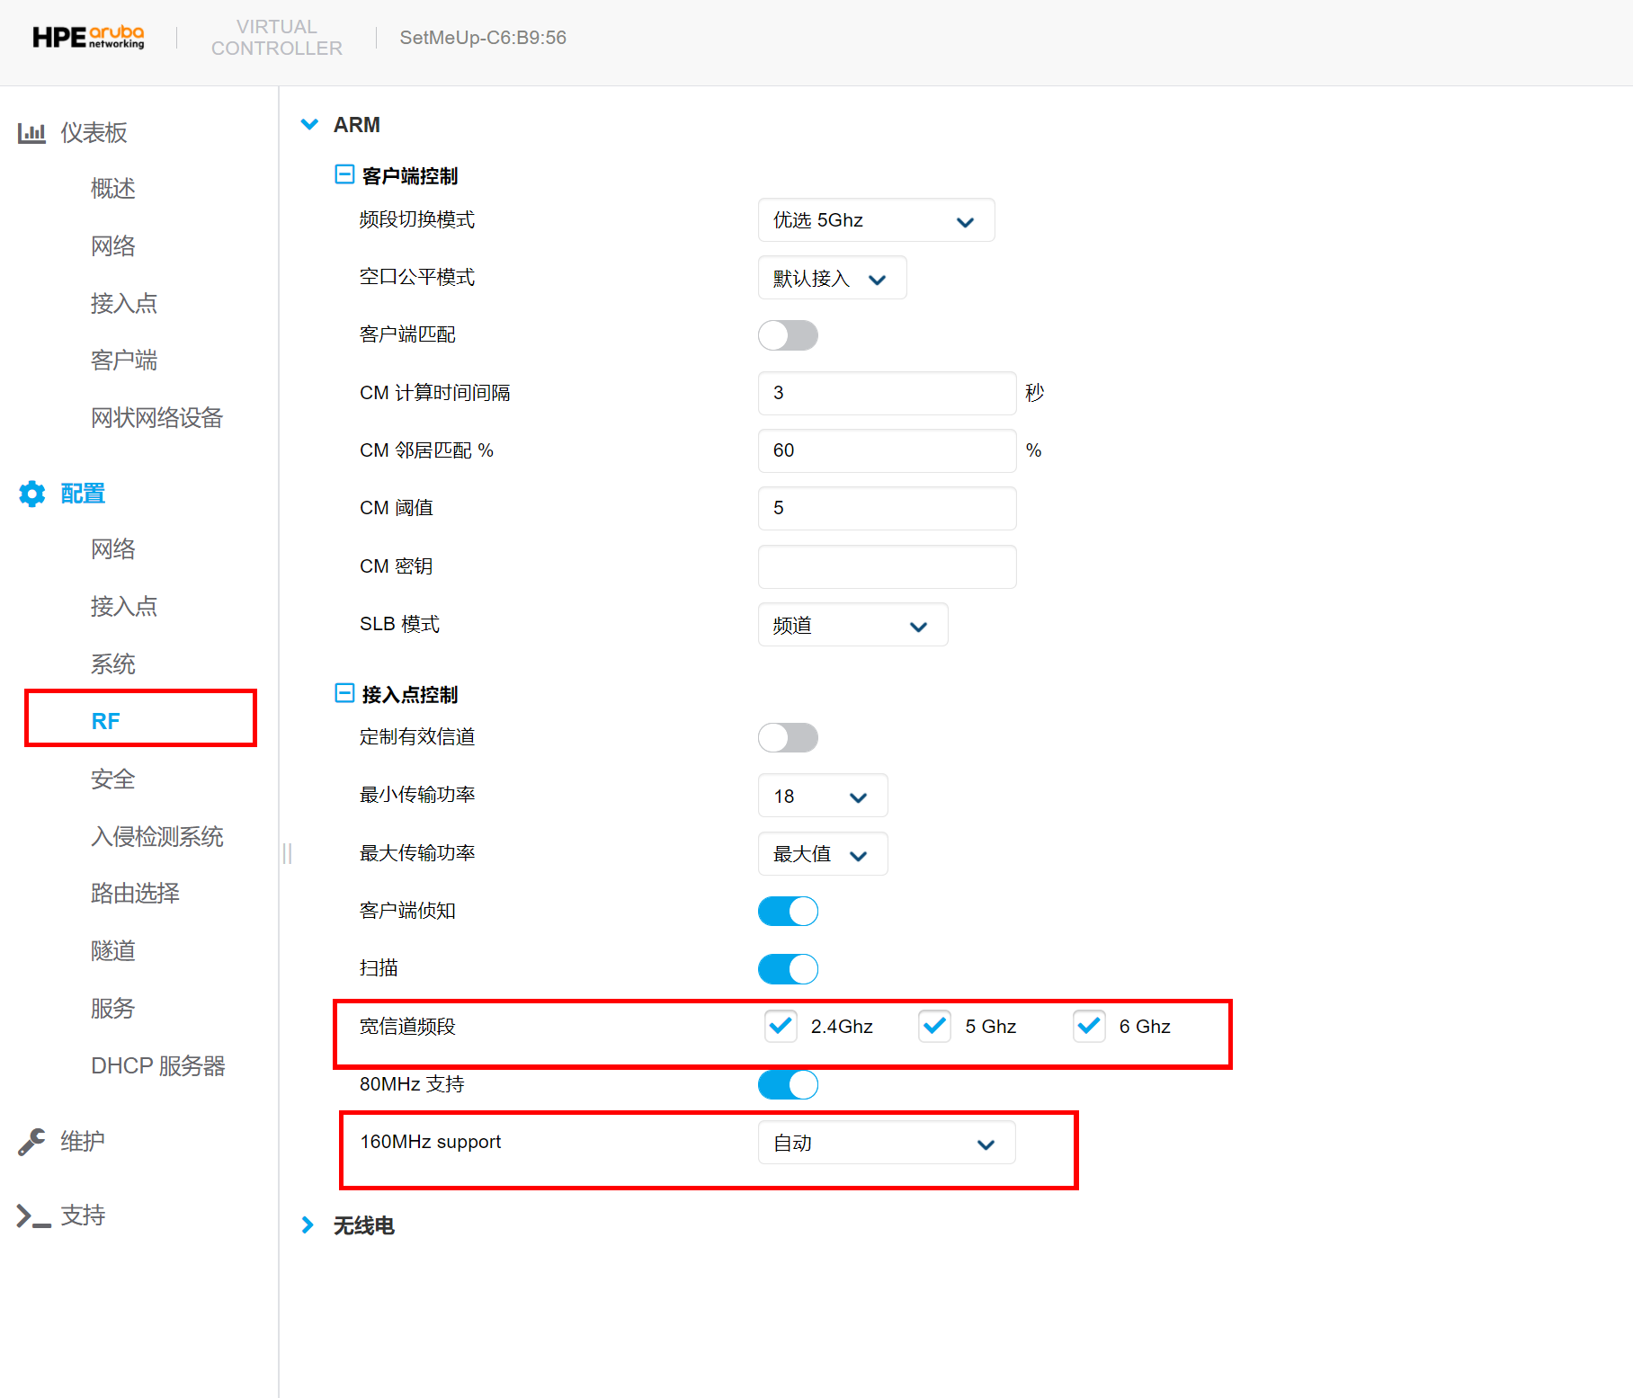The image size is (1633, 1398).
Task: Expand the 无线电 section
Action: click(308, 1225)
